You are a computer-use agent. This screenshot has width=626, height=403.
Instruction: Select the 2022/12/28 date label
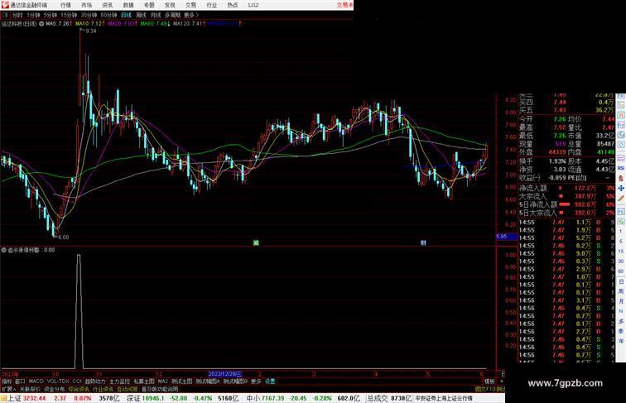(225, 374)
